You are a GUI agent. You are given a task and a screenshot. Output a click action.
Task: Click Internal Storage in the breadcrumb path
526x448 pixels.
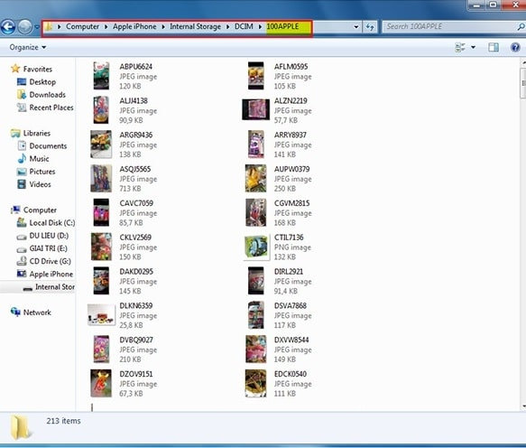[x=195, y=26]
